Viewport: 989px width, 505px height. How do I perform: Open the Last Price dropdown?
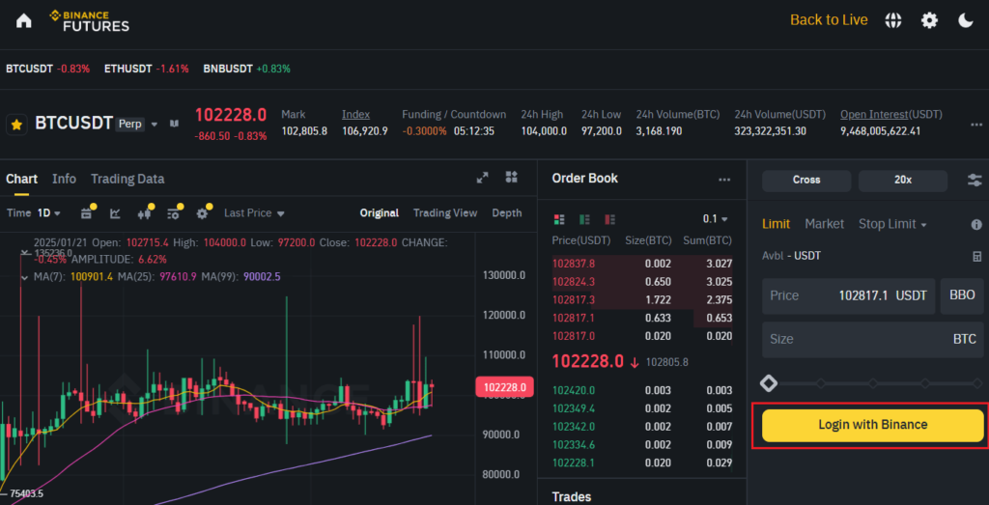[254, 213]
